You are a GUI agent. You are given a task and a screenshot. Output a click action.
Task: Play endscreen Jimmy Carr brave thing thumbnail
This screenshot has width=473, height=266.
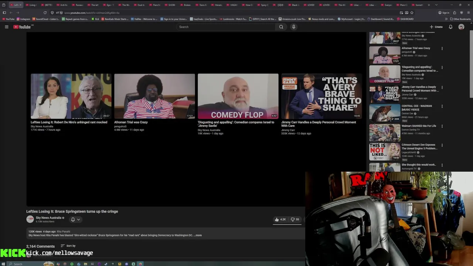[x=321, y=96]
